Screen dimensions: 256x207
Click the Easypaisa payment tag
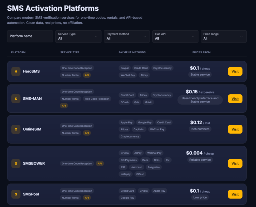point(154,167)
